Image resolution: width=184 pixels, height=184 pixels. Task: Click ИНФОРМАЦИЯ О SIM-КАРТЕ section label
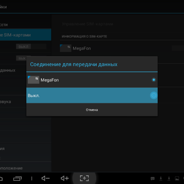84,37
